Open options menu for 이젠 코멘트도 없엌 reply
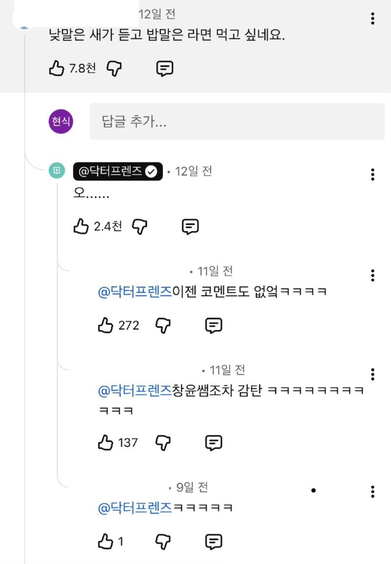The width and height of the screenshot is (391, 564). point(373,275)
